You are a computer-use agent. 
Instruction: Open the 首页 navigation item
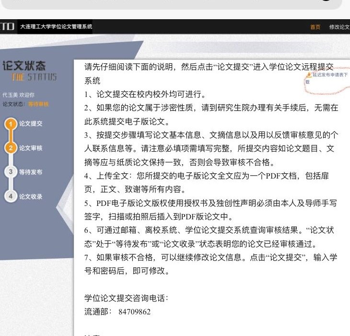315,27
